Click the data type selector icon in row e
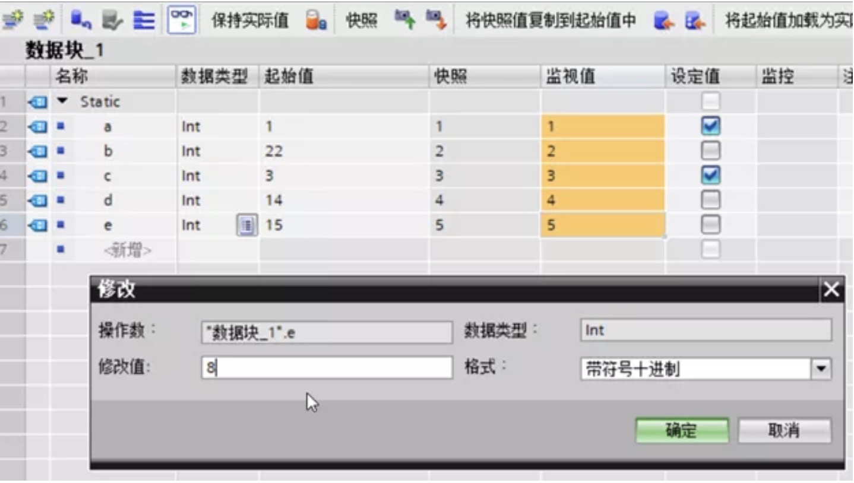Screen dimensions: 854x483 point(247,225)
